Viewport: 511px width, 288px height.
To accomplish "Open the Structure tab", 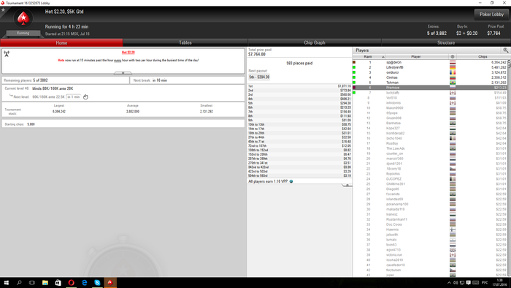I will [446, 42].
